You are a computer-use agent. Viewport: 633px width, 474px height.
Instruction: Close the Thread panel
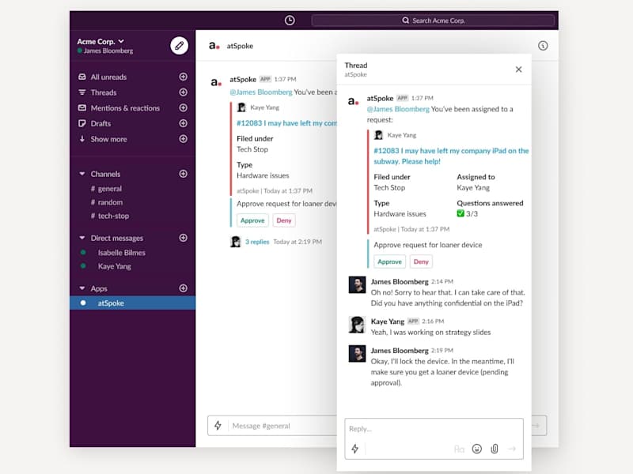point(518,70)
